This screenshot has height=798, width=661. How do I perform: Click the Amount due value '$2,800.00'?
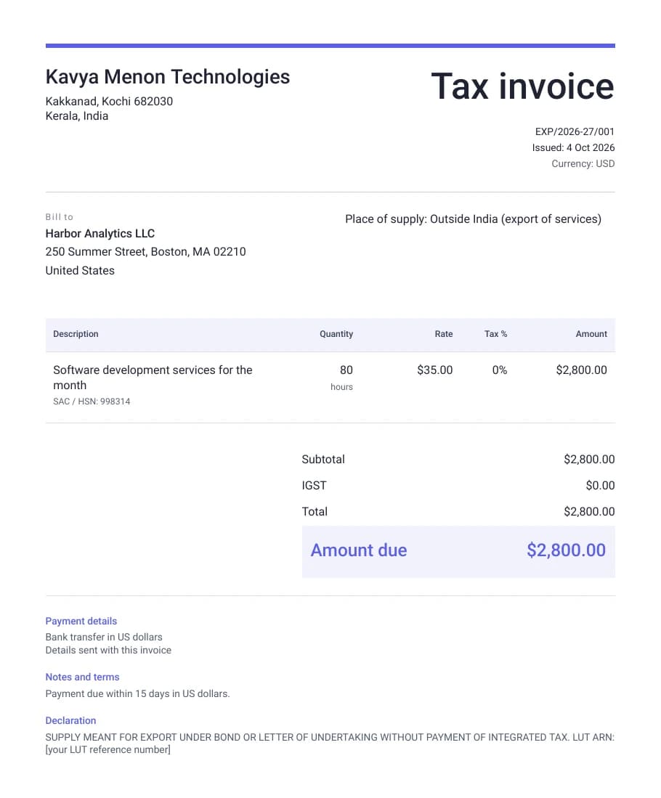click(x=567, y=550)
